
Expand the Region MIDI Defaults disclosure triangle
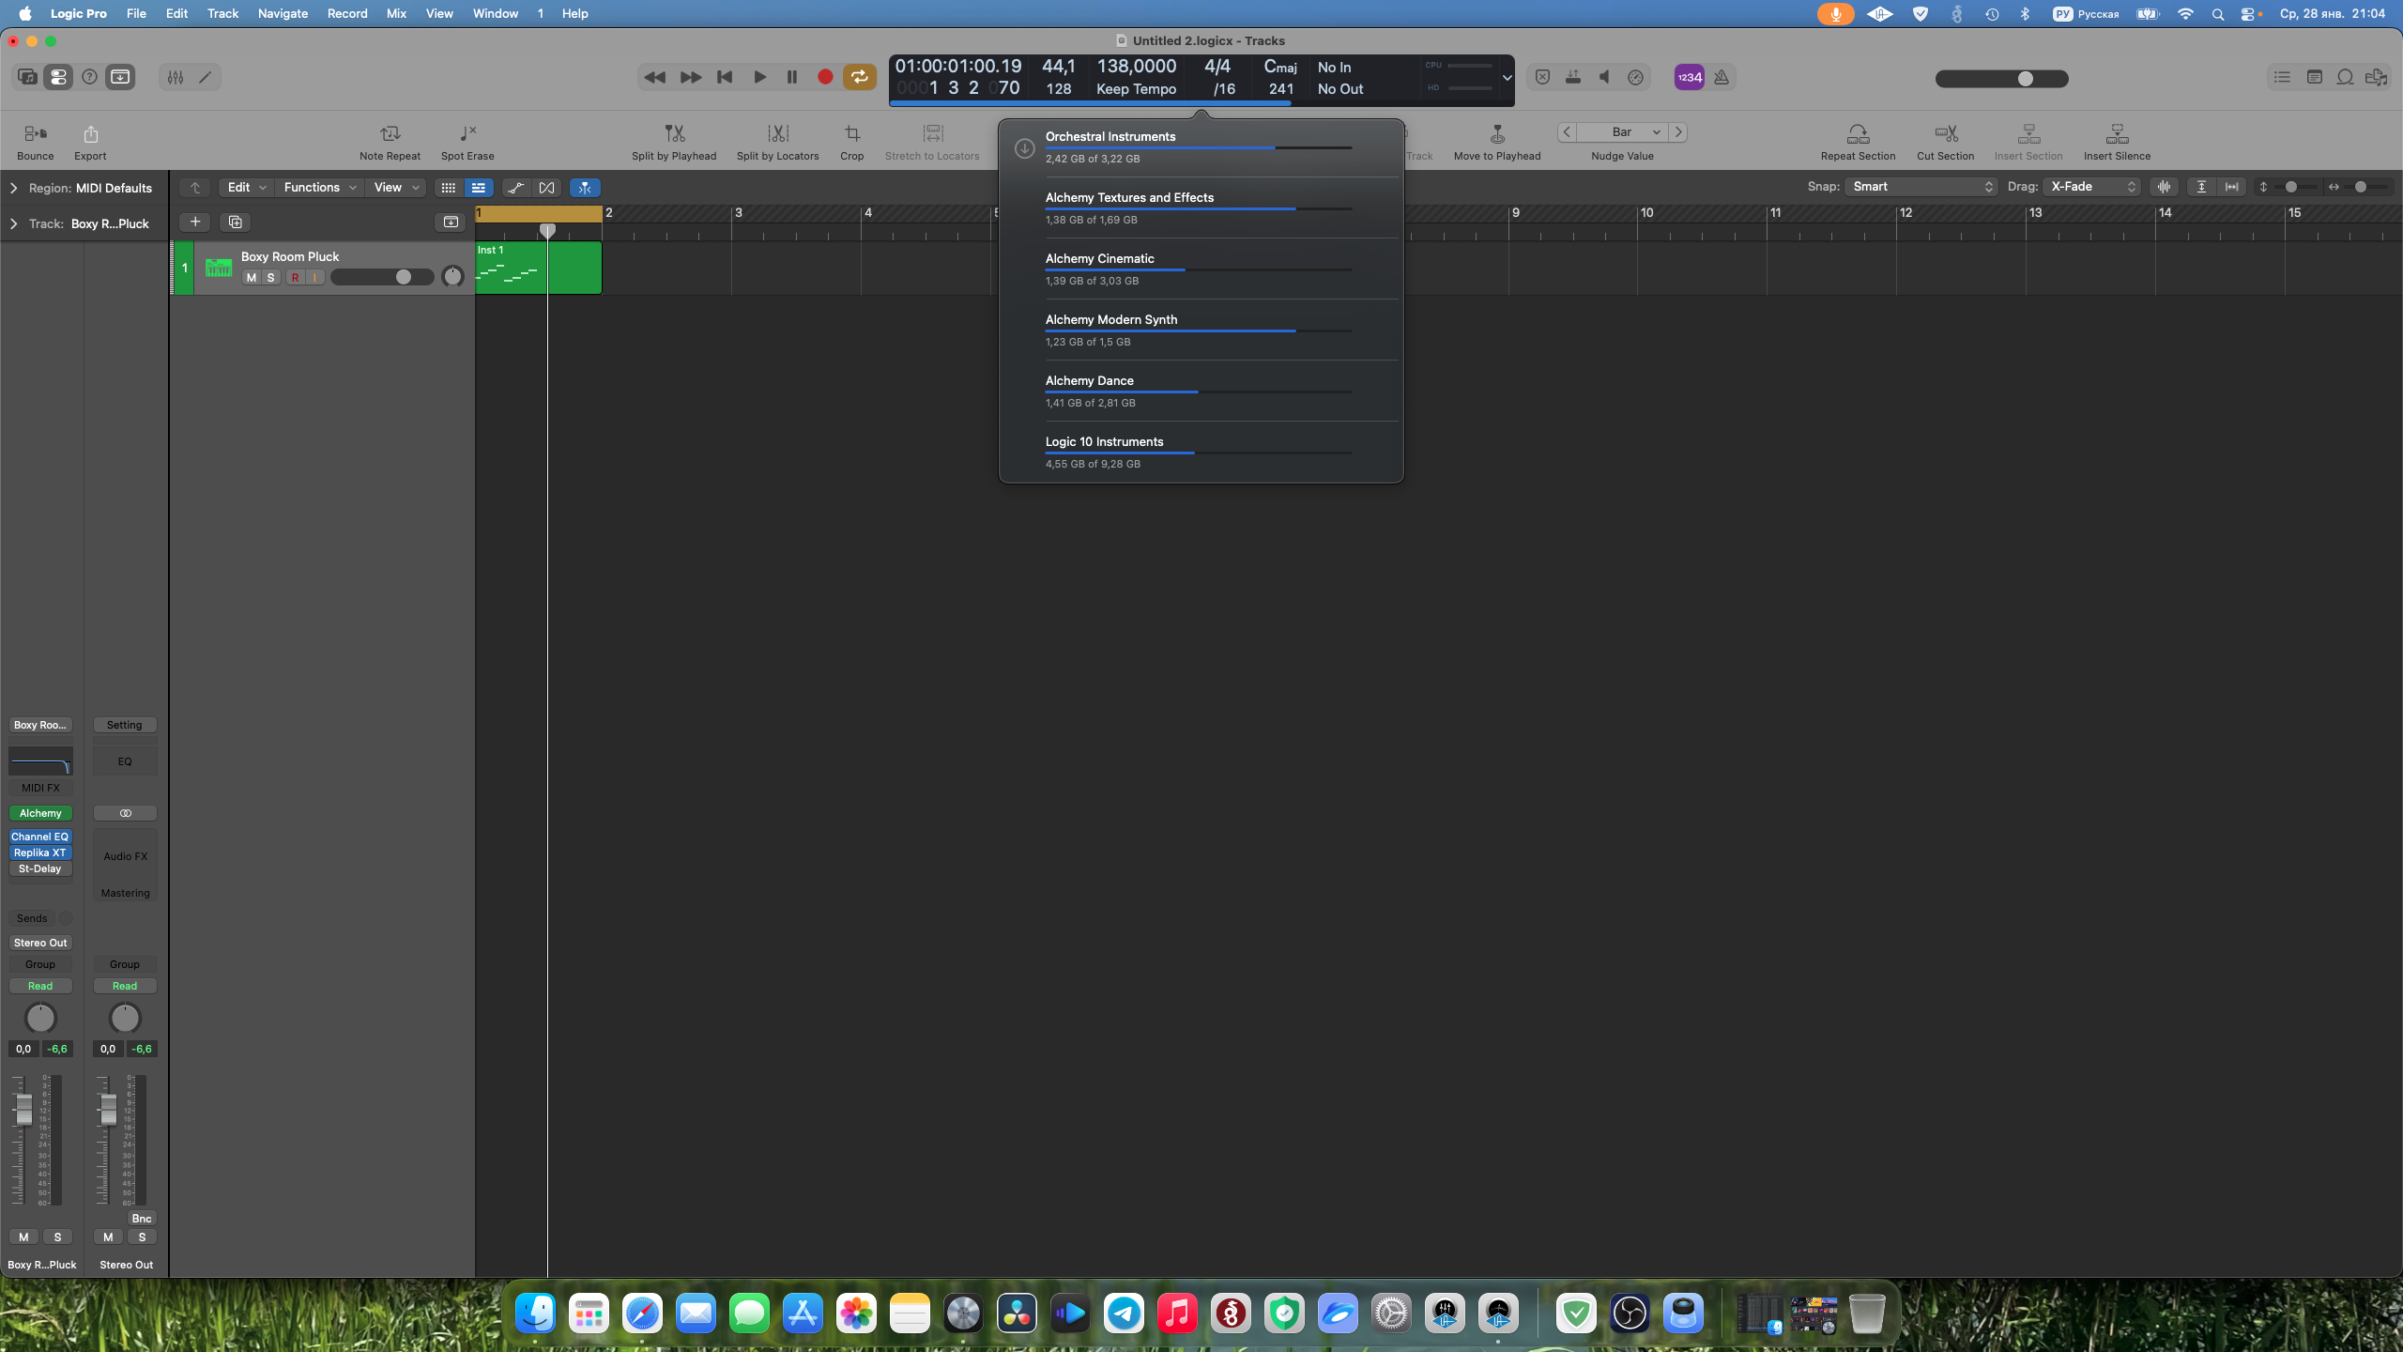(13, 188)
